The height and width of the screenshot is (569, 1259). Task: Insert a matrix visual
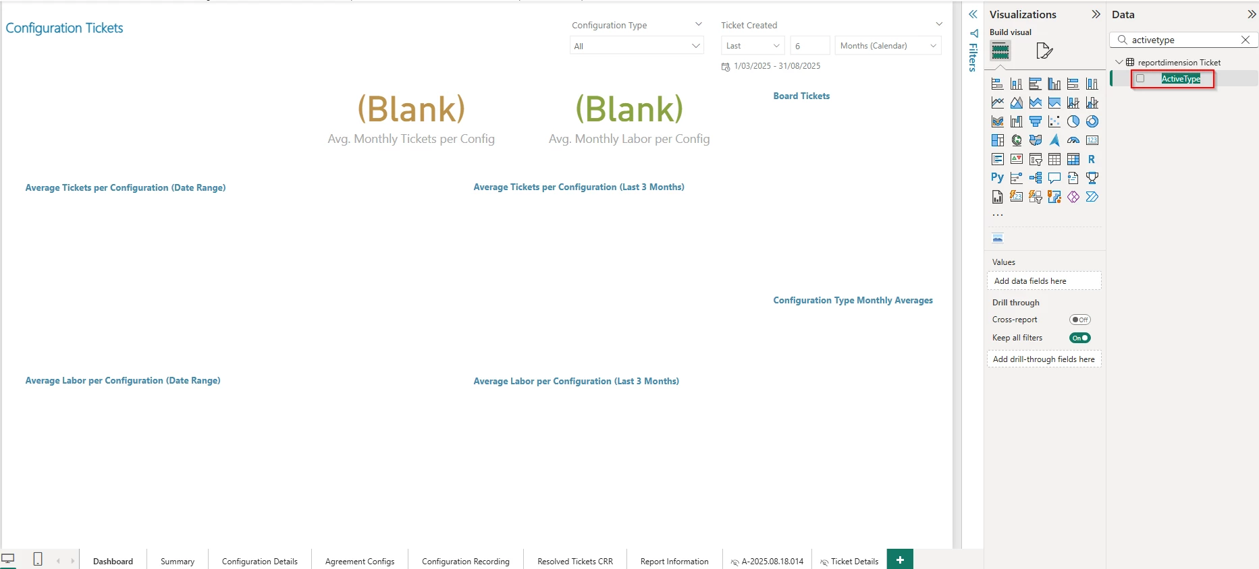[x=1073, y=159]
